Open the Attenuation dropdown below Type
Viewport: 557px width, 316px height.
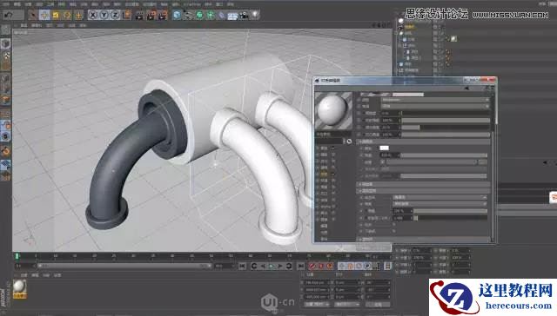click(435, 106)
